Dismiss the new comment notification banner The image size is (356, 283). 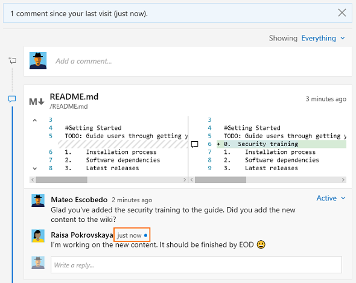coord(342,13)
